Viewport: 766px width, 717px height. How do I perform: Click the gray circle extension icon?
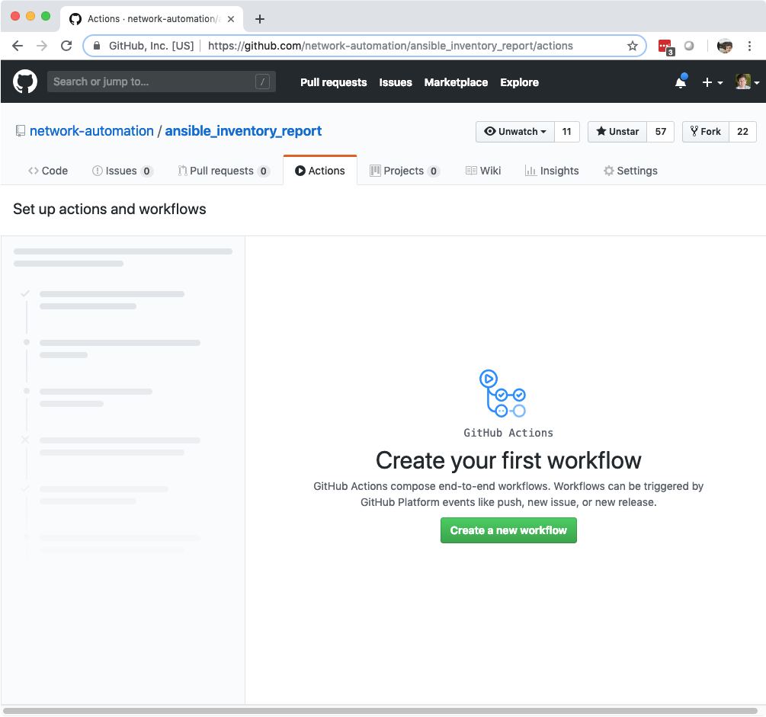(x=689, y=46)
